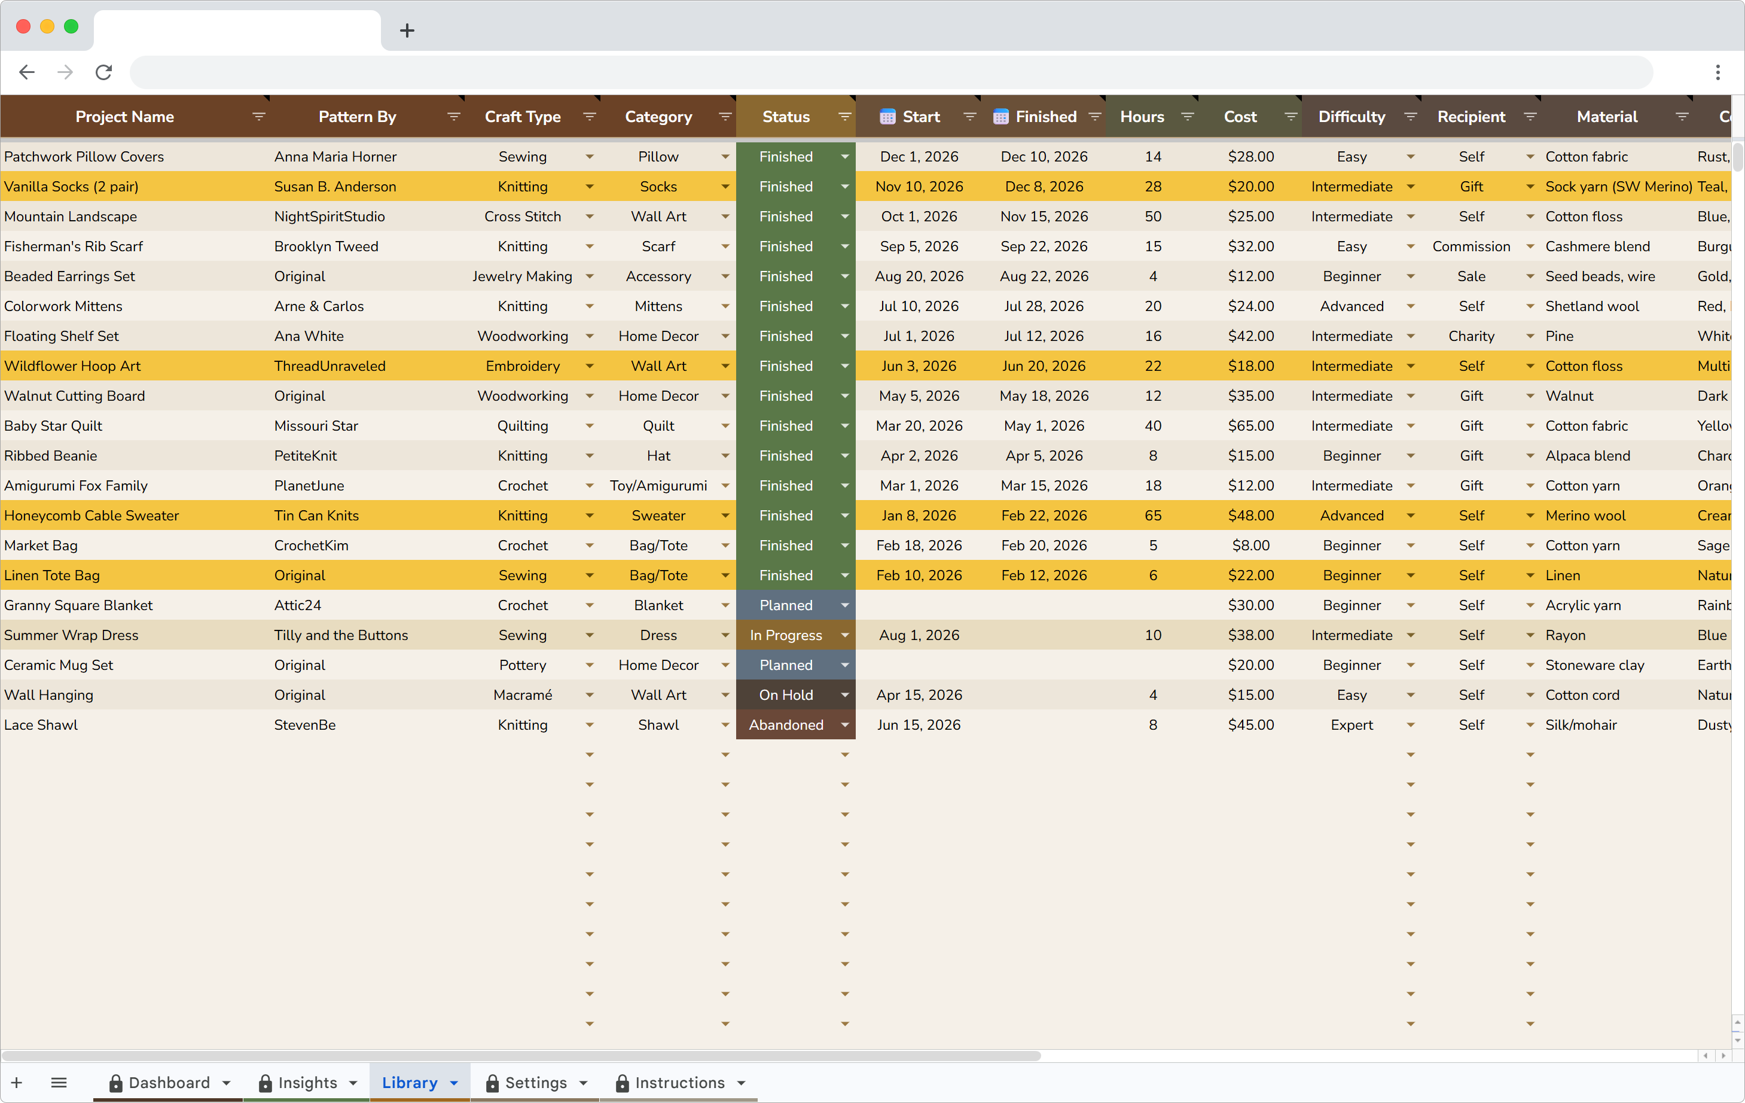
Task: Open the Insights tab
Action: pos(307,1082)
